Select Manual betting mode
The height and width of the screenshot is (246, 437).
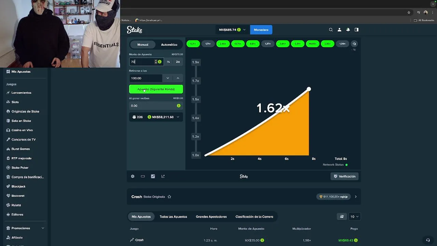[143, 45]
